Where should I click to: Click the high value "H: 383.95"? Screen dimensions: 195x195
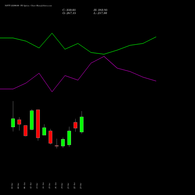[100, 10]
